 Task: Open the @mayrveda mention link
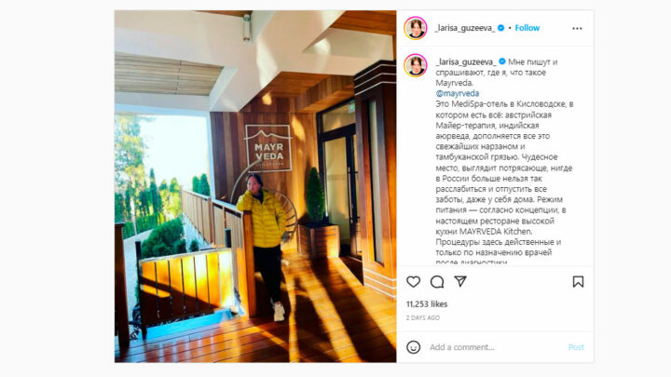point(458,93)
